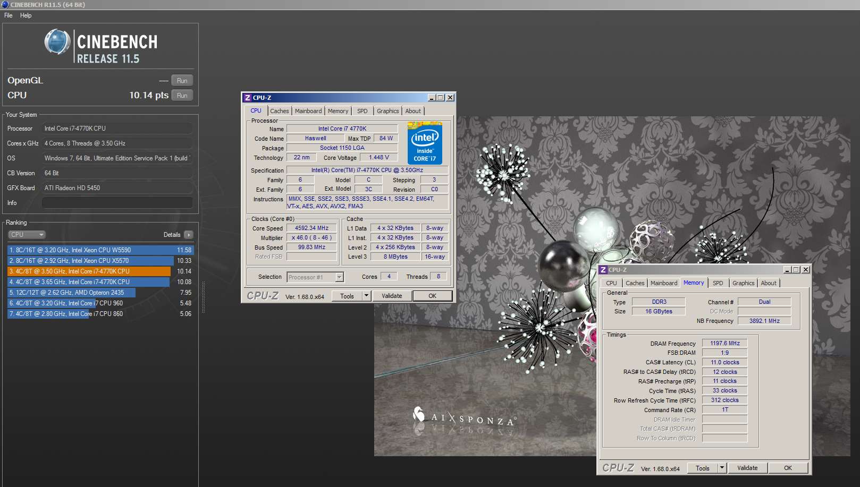Click Level 3 cache value 8 MBytes
860x487 pixels.
coord(396,257)
